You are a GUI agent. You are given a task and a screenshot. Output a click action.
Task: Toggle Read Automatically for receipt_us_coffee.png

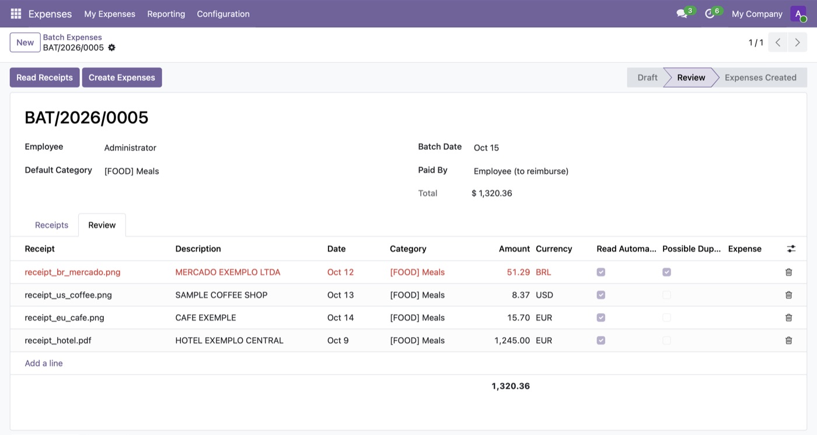click(601, 295)
